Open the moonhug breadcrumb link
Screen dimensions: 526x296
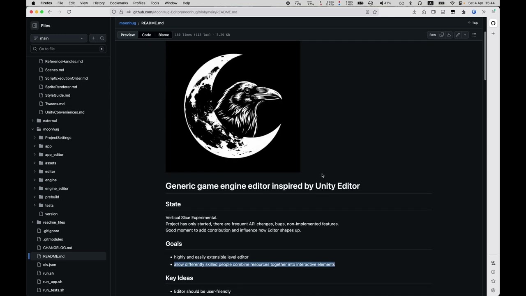click(x=127, y=23)
